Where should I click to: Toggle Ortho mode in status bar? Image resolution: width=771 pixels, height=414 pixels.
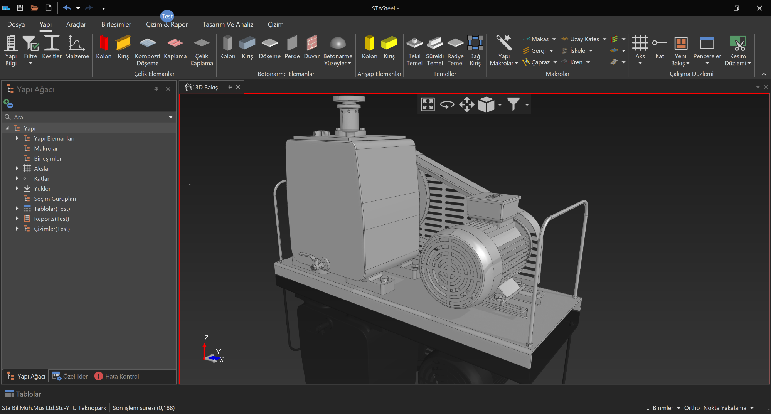[x=692, y=408]
